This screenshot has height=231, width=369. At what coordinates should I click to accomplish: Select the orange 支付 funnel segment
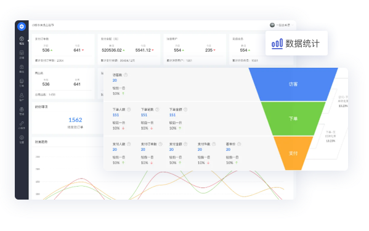tap(293, 153)
